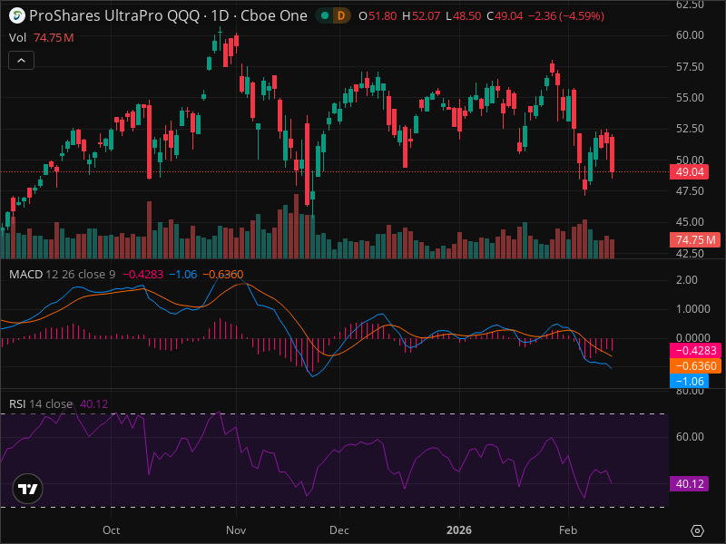Click the blue −1.06 MACD axis label
Viewport: 726px width, 544px height.
point(689,381)
